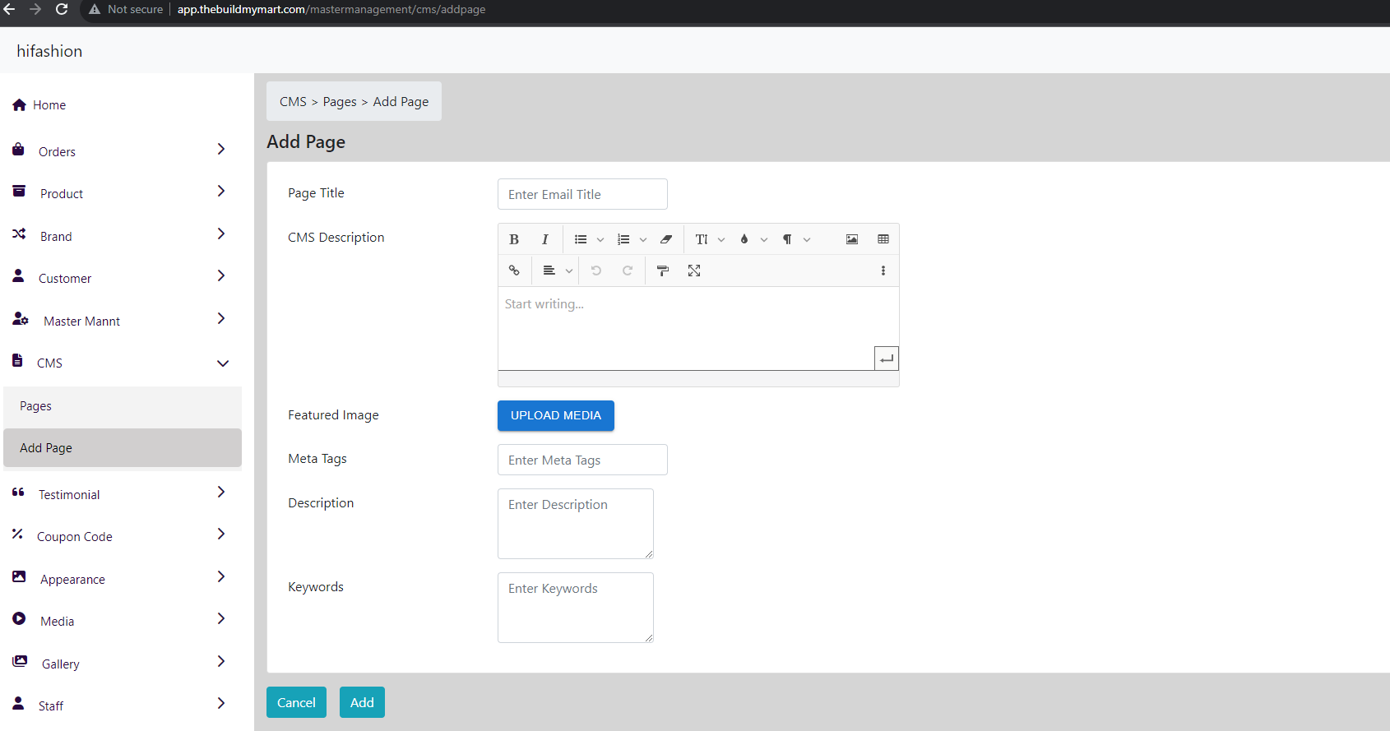
Task: Click the Media play icon
Action: tap(19, 618)
